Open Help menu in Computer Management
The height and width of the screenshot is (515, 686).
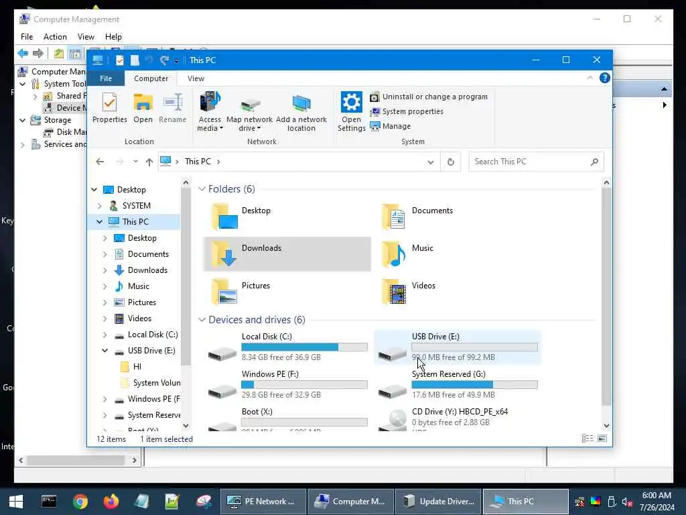tap(113, 37)
